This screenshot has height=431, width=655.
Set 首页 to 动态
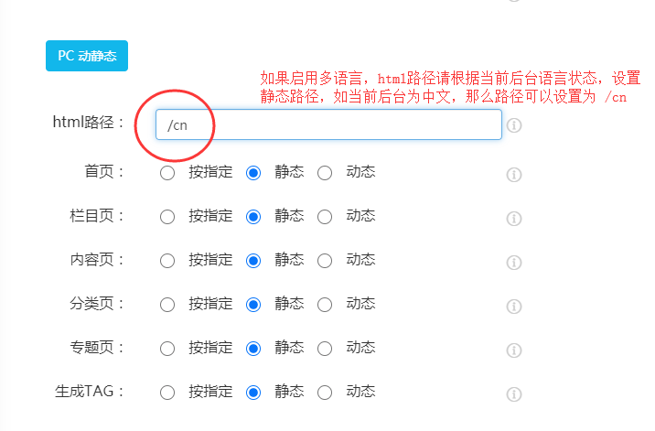(325, 172)
